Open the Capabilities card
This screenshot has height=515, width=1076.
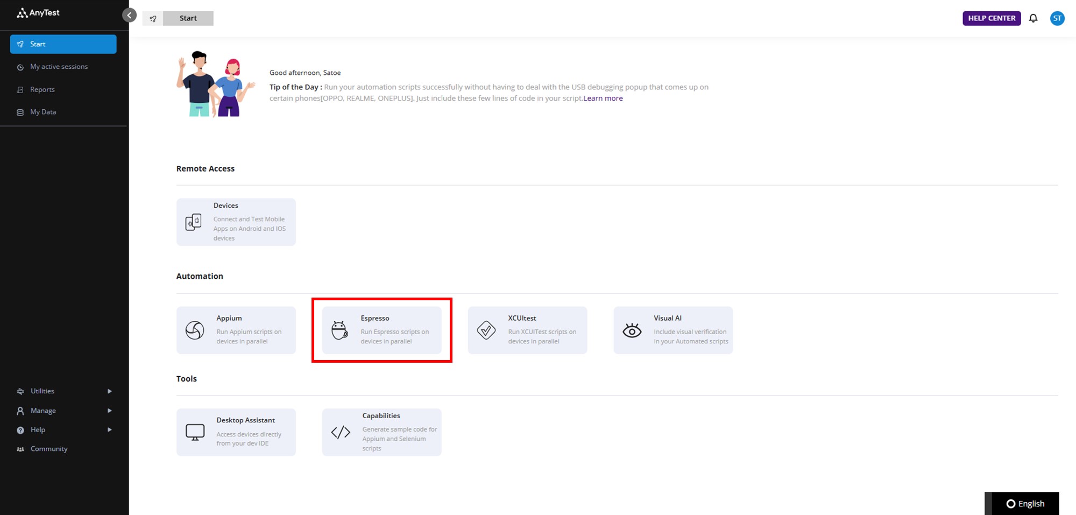click(x=382, y=432)
